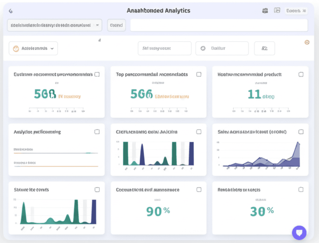This screenshot has width=319, height=243.
Task: Click the orange clock icon in dropdown
Action: tap(16, 49)
